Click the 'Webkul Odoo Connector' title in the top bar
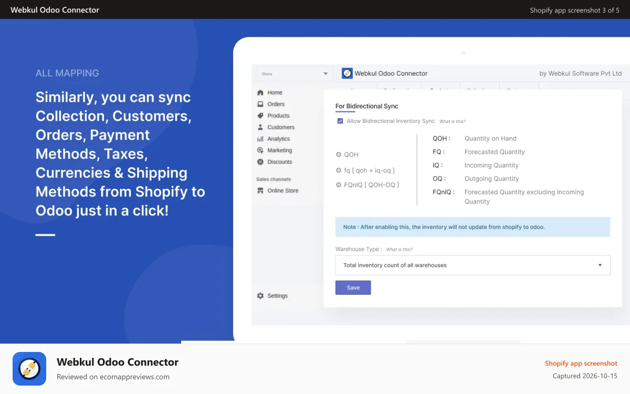Image resolution: width=630 pixels, height=394 pixels. point(55,9)
